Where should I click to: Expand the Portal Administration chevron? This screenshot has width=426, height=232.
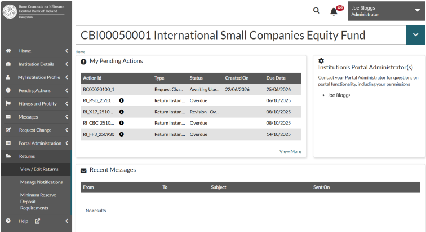click(66, 143)
